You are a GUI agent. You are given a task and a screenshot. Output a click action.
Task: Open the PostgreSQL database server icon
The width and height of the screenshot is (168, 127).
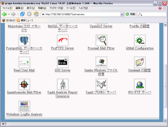[x=24, y=40]
